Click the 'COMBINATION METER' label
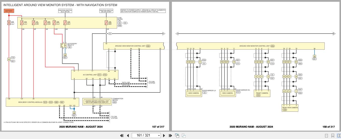Viewport: 341px width, 139px height. [x=118, y=99]
